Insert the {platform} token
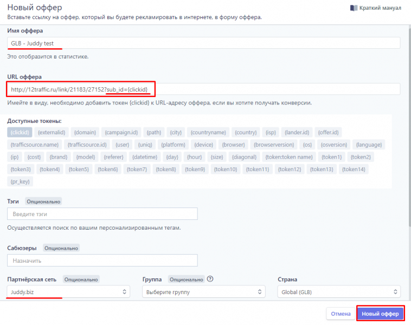Screen dimensions: 411x325 pos(174,145)
